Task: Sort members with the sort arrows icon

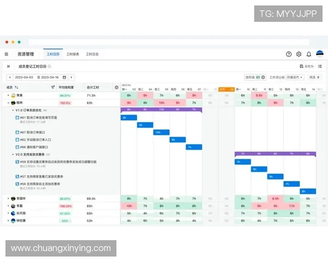Action: pyautogui.click(x=16, y=87)
